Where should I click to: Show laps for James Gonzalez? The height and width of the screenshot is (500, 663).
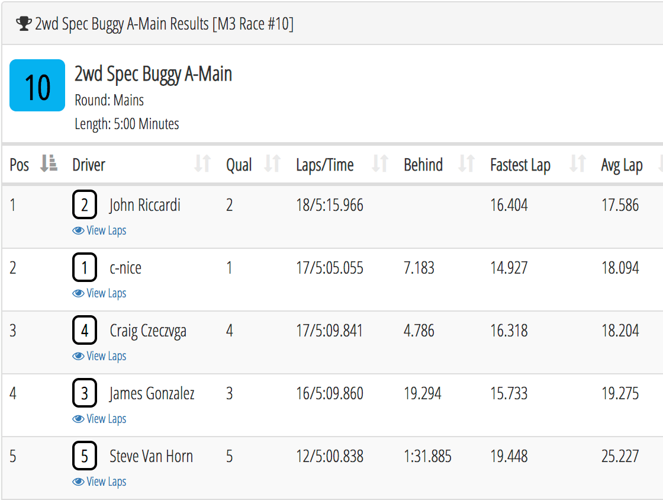[99, 419]
